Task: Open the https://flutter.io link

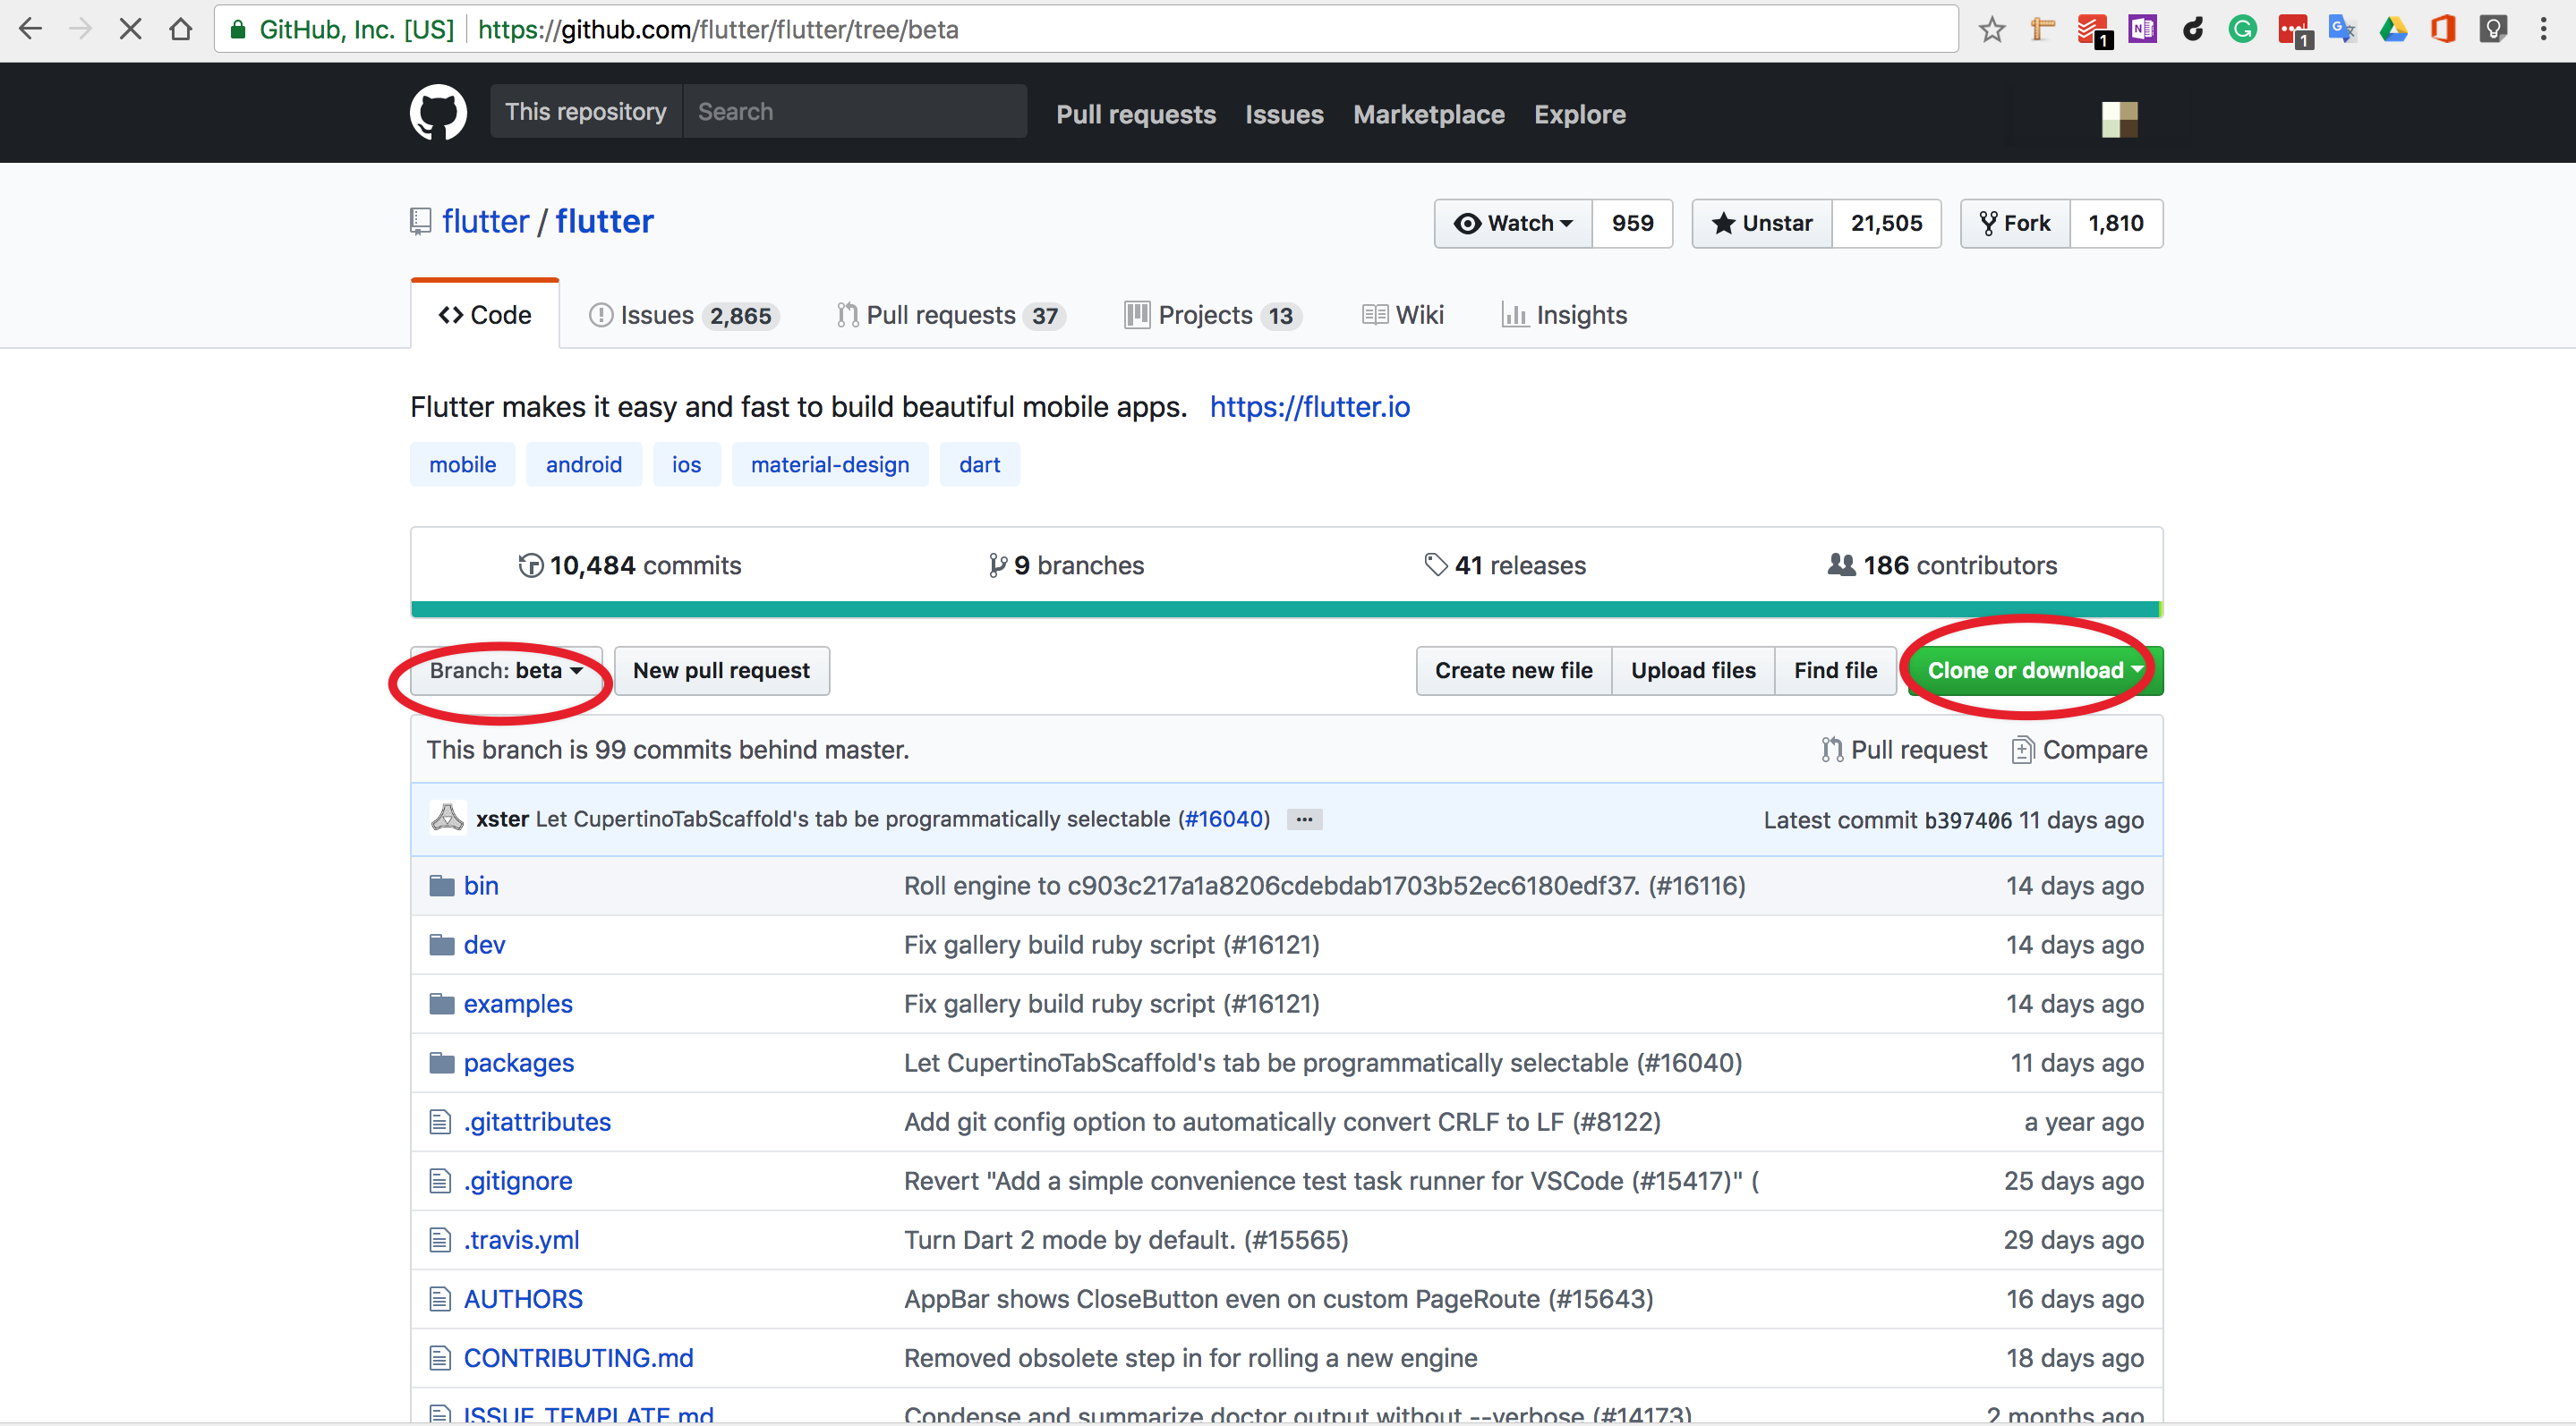Action: 1310,407
